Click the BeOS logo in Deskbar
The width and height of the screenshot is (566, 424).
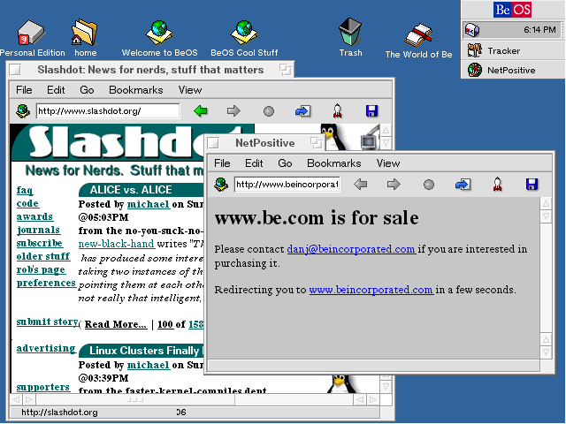[x=513, y=10]
